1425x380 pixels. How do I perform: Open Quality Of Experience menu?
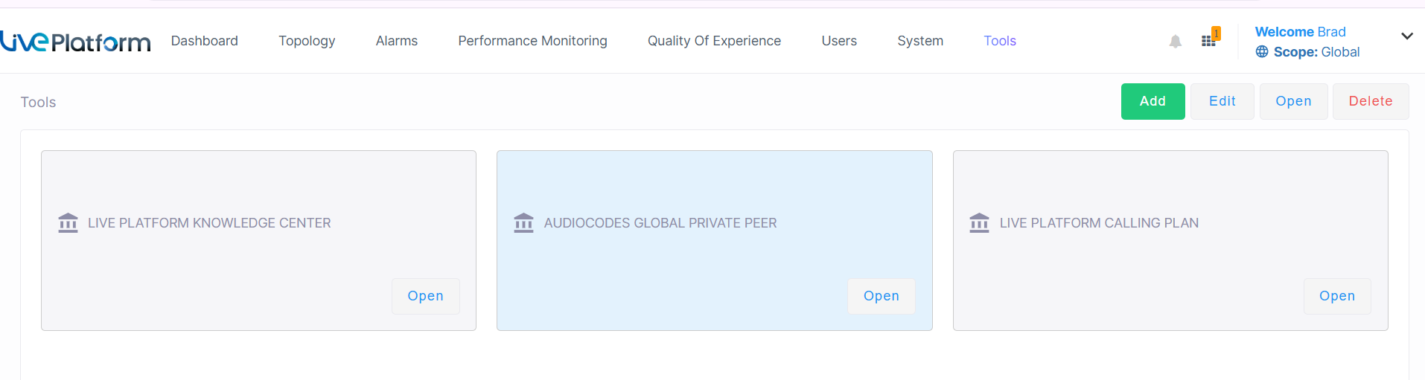click(714, 41)
